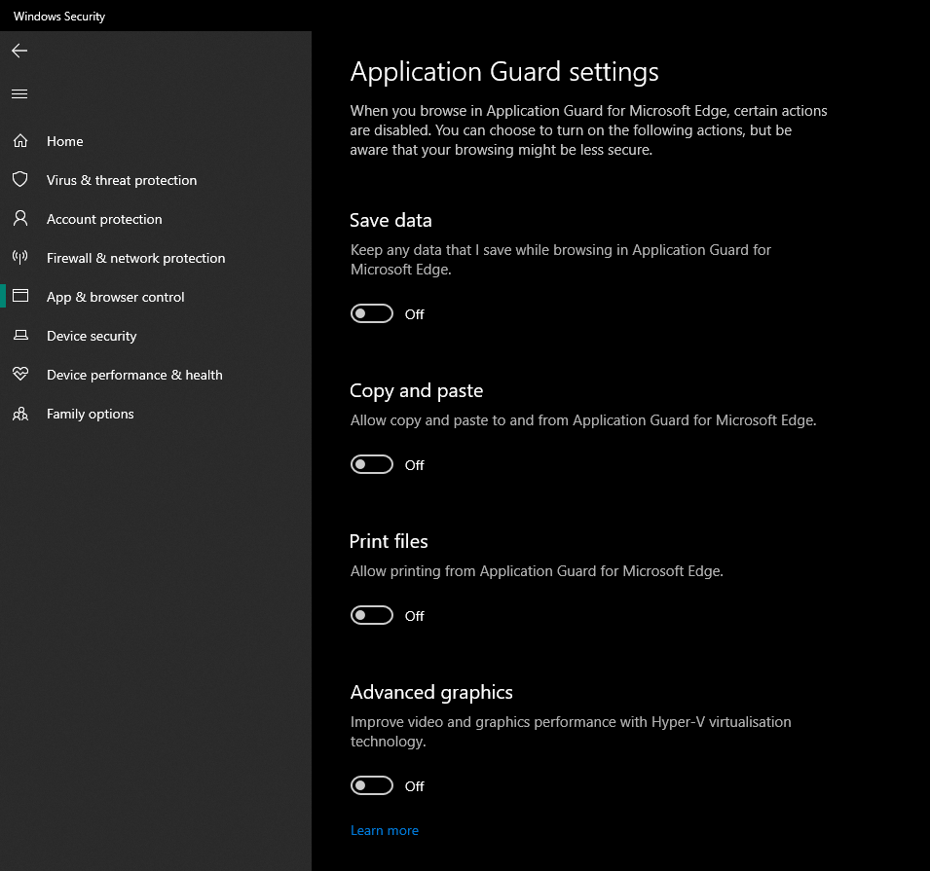This screenshot has width=930, height=871.
Task: Click the Device performance heart icon
Action: [19, 375]
